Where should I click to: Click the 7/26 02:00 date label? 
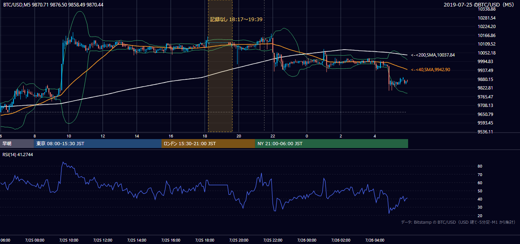[341, 240]
